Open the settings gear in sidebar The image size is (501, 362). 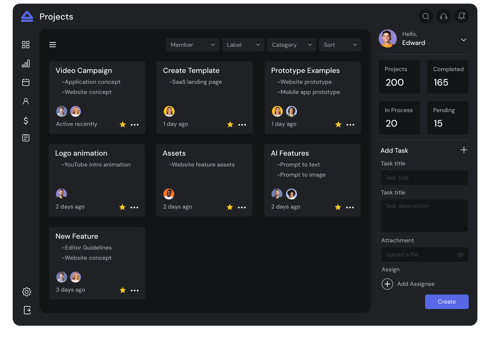click(x=27, y=292)
